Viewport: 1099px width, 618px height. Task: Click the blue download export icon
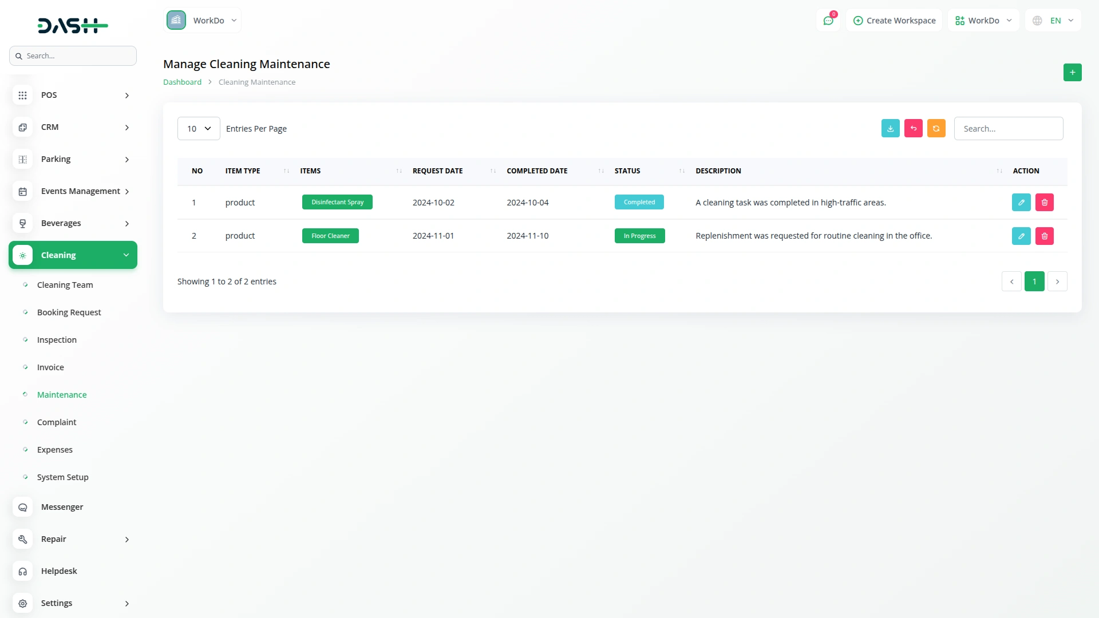890,129
